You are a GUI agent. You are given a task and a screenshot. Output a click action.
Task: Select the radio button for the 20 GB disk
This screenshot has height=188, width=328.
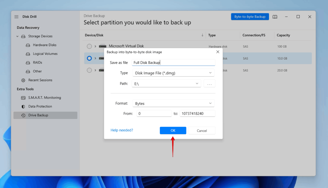[x=89, y=70]
